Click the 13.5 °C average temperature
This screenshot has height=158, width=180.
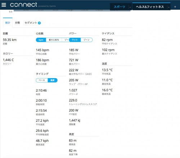tap(107, 70)
